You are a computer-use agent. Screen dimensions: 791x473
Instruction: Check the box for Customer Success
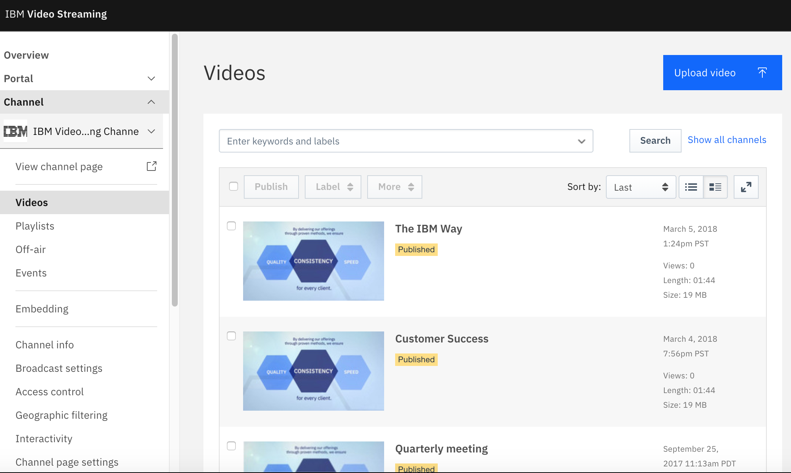pyautogui.click(x=231, y=336)
